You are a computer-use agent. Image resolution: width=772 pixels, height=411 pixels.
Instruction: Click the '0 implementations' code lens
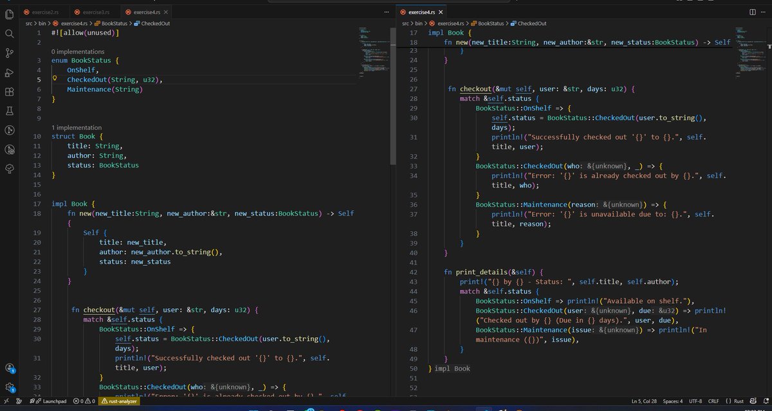(x=78, y=51)
